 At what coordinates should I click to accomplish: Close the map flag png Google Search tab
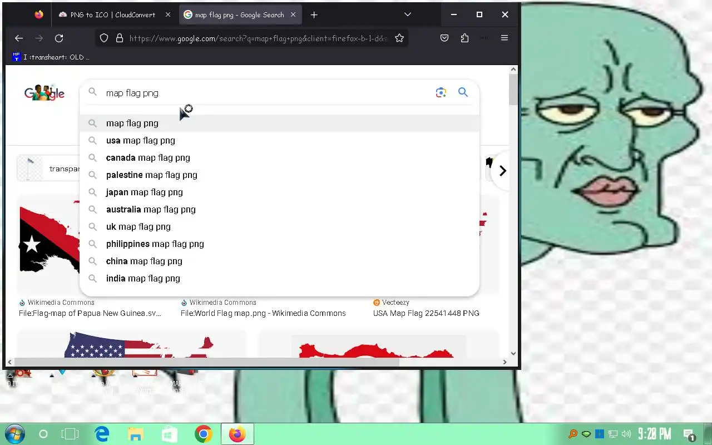294,15
